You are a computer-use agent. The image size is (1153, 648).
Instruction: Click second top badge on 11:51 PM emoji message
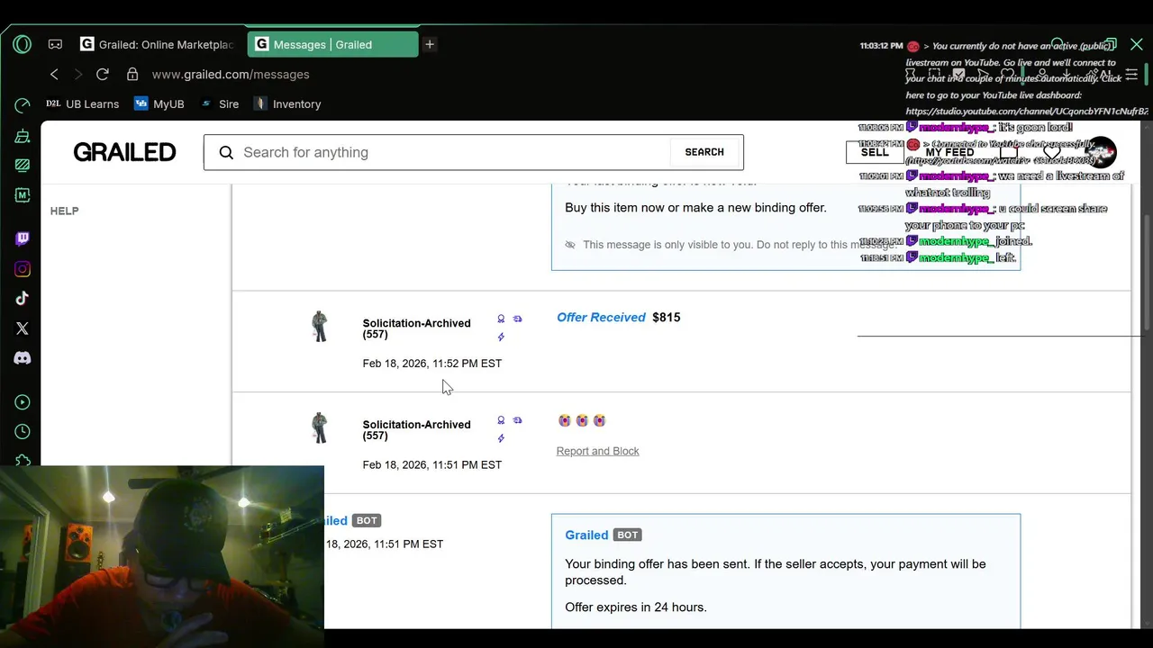[x=517, y=420]
